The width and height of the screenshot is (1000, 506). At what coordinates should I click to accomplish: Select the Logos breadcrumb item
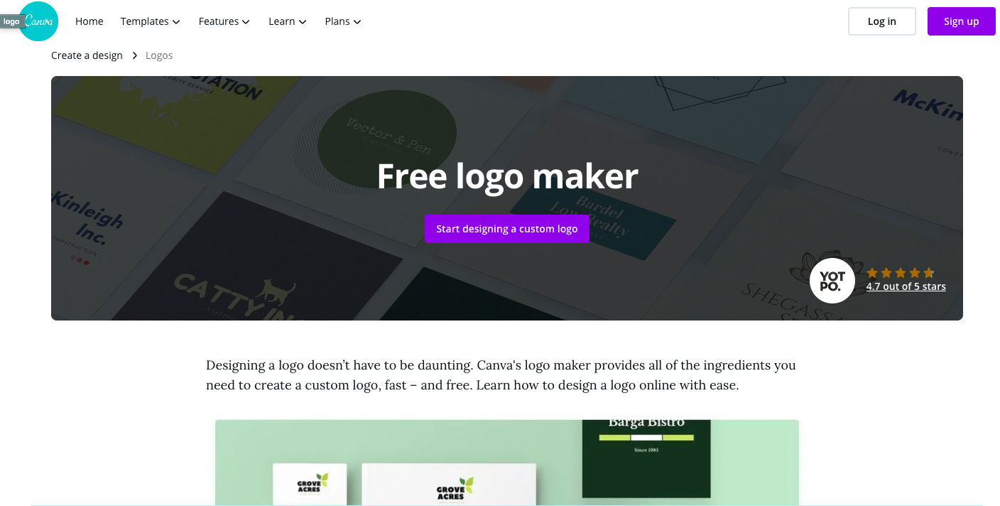(159, 55)
